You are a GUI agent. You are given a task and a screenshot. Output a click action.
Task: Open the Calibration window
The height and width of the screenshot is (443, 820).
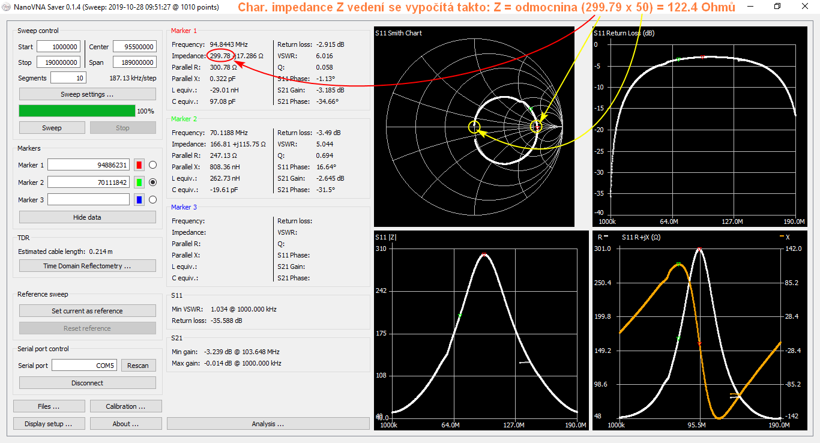pyautogui.click(x=125, y=406)
